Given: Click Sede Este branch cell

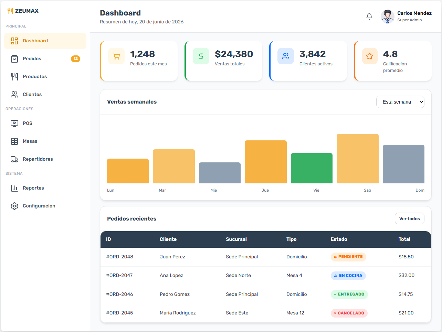Looking at the screenshot, I should (237, 313).
